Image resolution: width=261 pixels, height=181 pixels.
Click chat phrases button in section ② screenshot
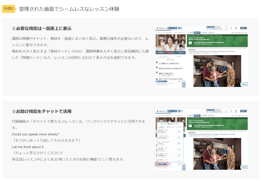click(161, 164)
